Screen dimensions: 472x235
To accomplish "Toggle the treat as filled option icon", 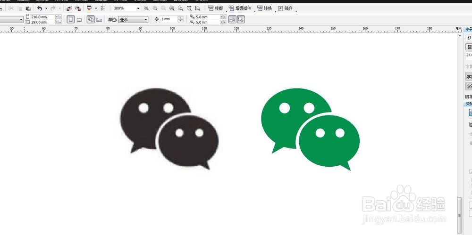I will (232, 19).
